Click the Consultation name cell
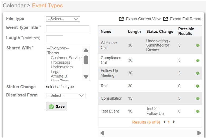 (112, 98)
